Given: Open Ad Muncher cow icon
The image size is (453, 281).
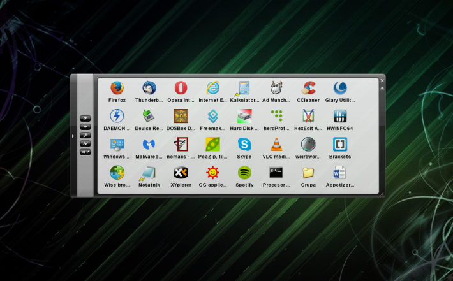Looking at the screenshot, I should (276, 88).
